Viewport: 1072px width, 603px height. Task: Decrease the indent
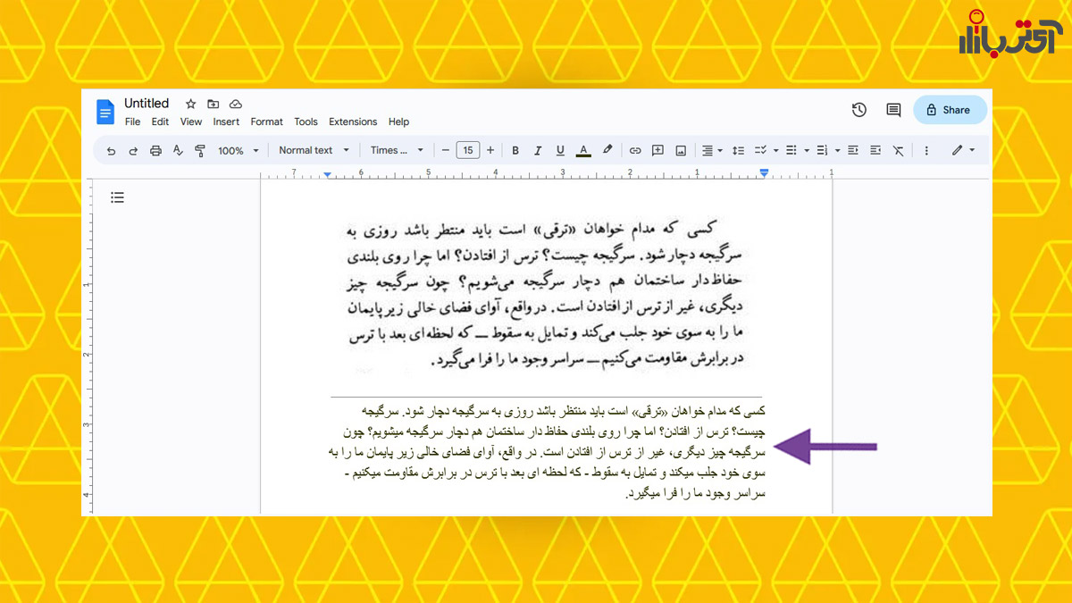853,150
